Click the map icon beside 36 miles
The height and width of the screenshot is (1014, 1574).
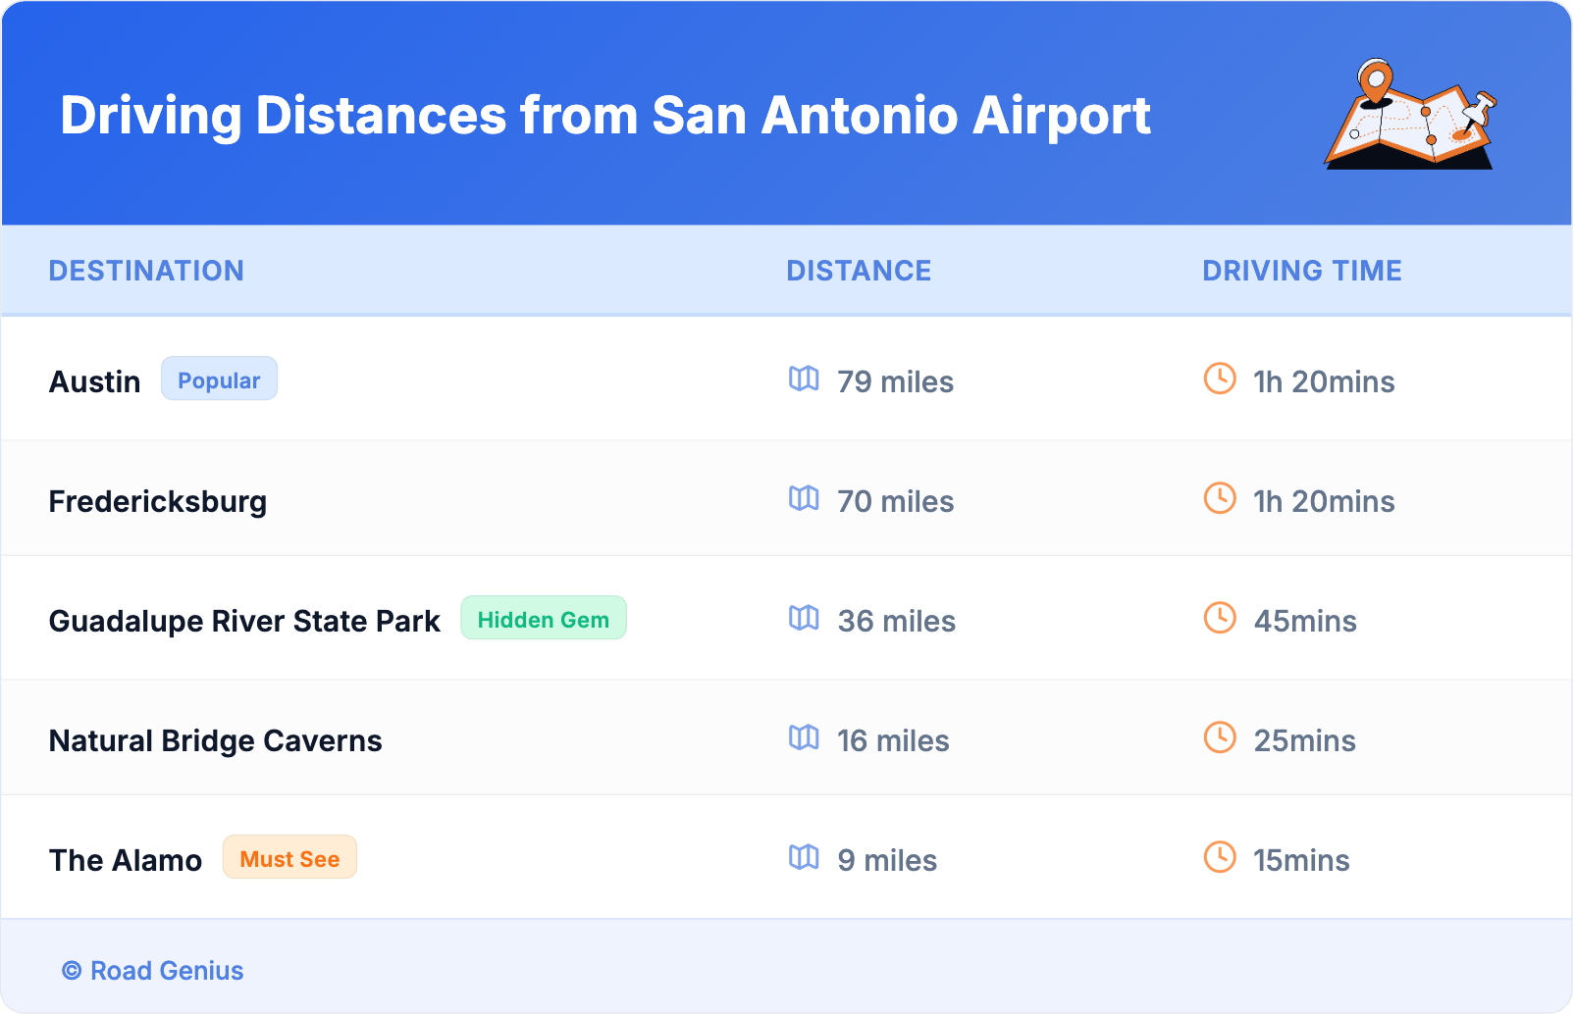point(804,619)
